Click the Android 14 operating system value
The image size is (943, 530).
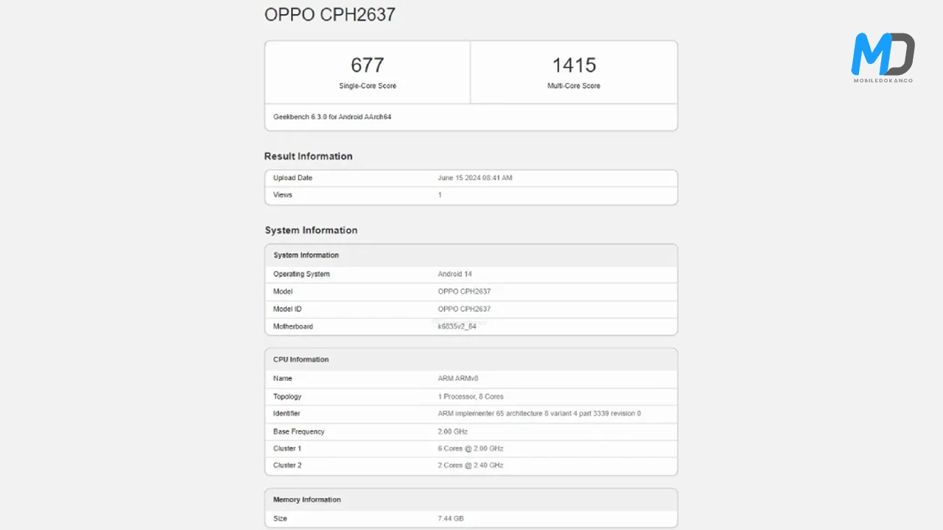[455, 274]
